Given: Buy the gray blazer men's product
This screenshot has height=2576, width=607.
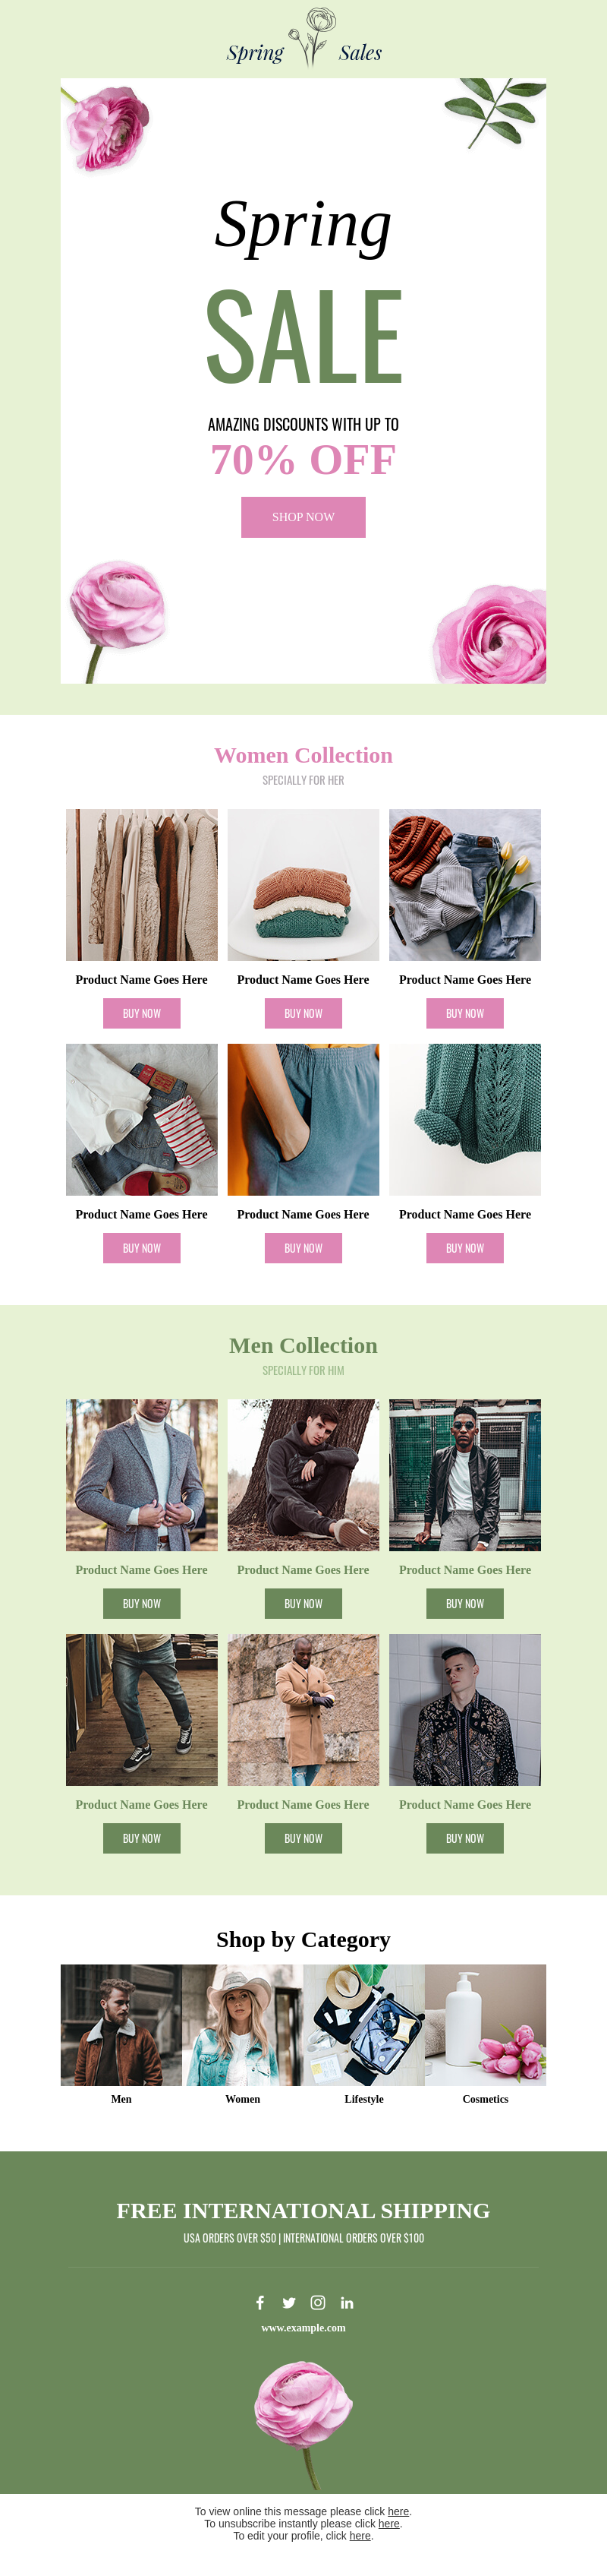Looking at the screenshot, I should point(142,1603).
